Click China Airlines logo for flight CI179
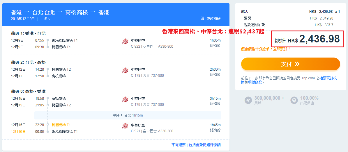Viewport: 348px width, 152px height. pos(126,99)
